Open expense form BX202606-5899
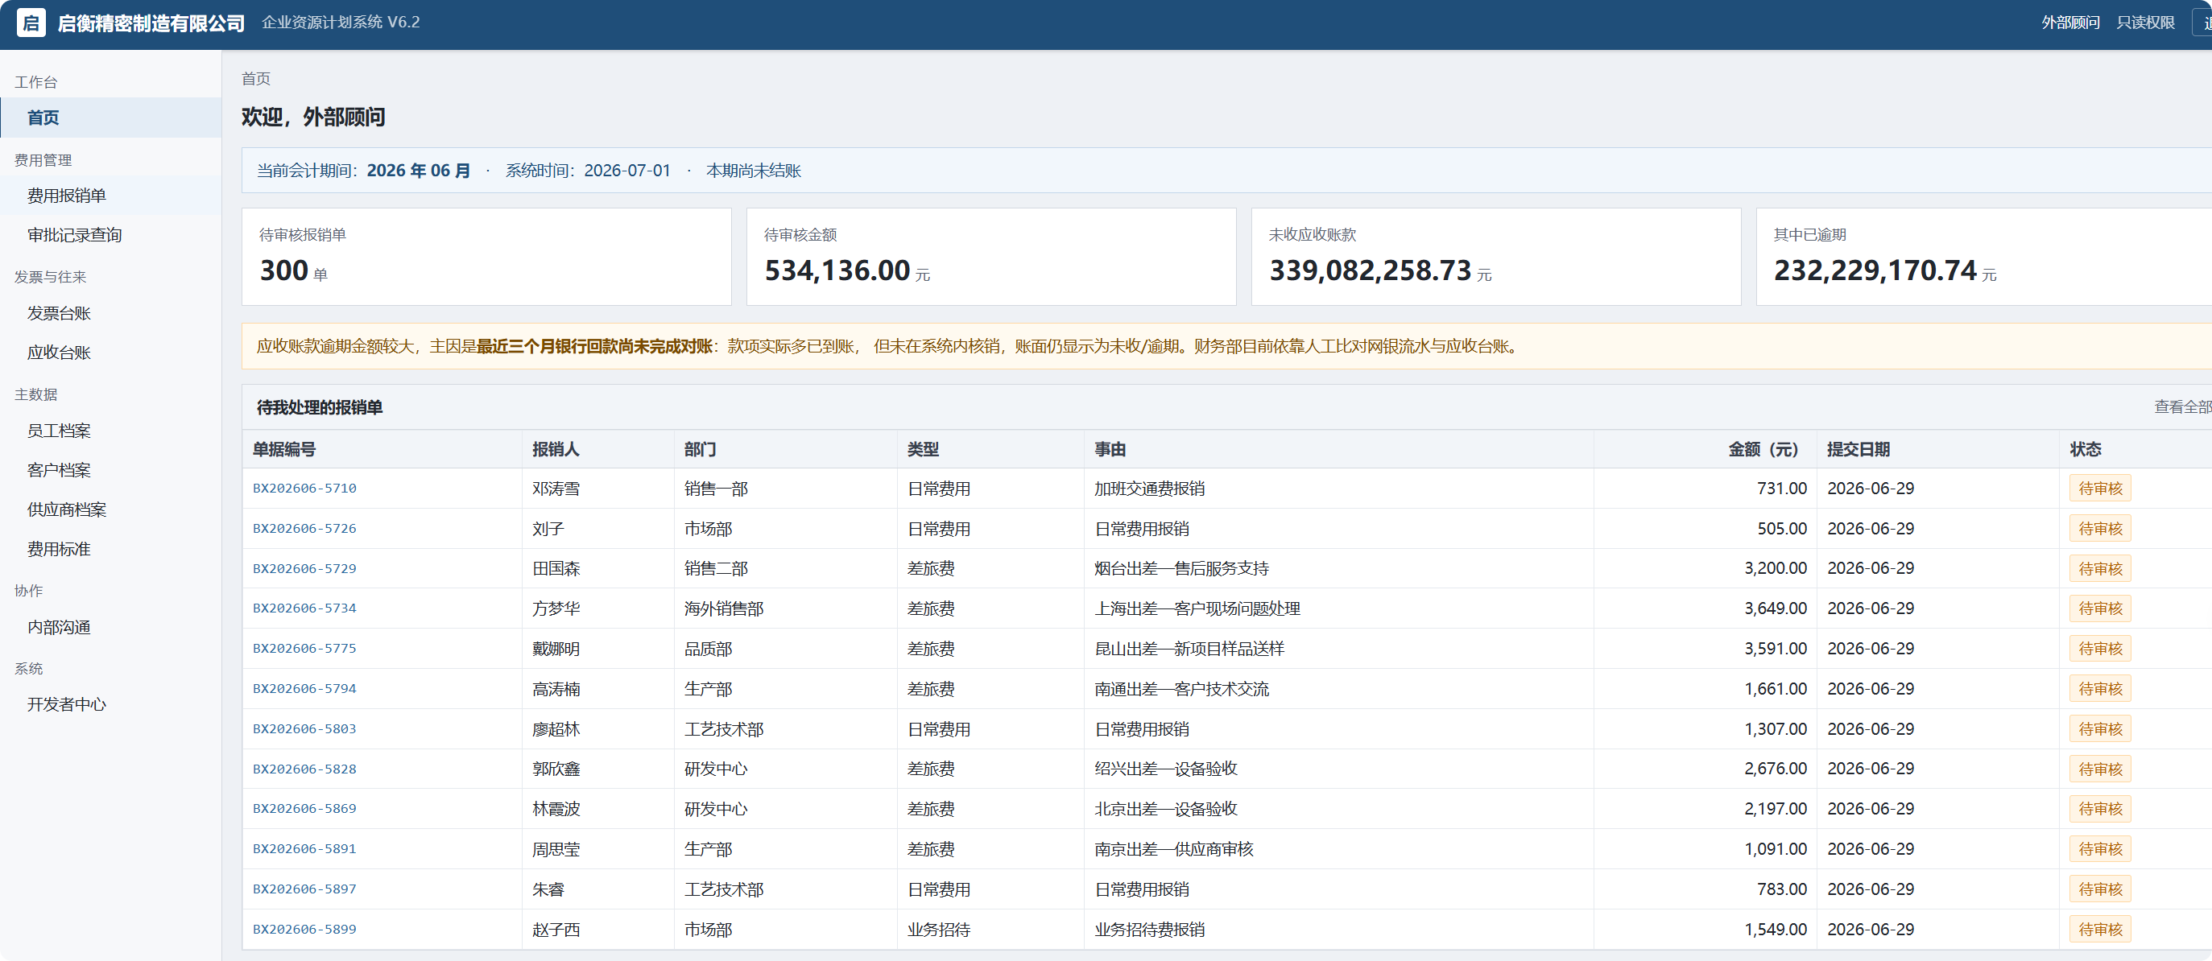2212x961 pixels. point(304,930)
